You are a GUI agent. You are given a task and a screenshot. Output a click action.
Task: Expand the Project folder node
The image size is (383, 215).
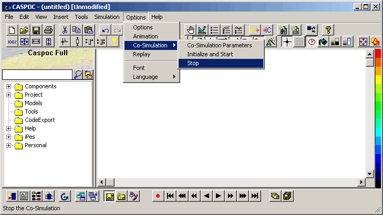coord(8,95)
